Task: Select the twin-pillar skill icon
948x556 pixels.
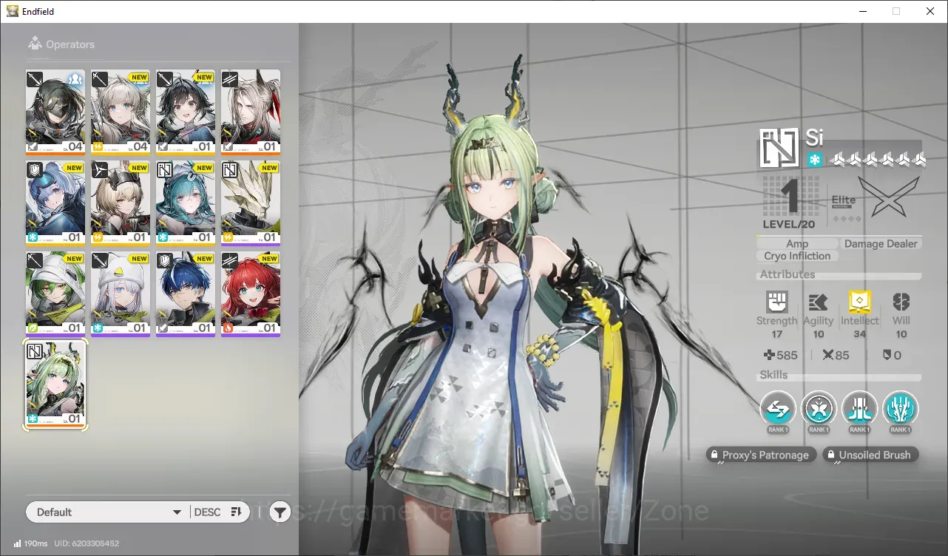Action: point(859,408)
